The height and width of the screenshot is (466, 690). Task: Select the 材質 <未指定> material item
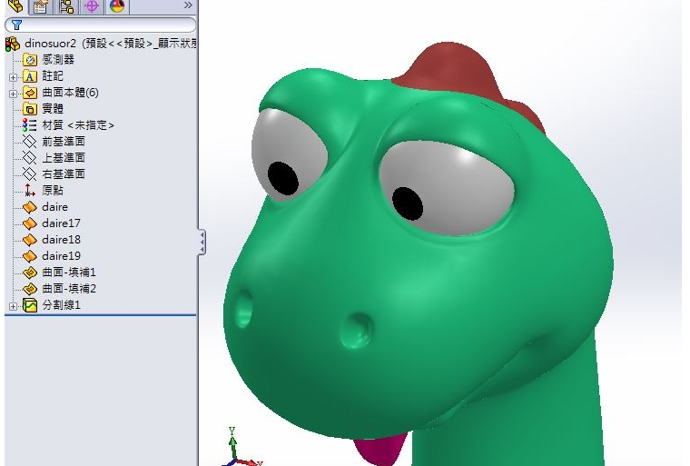click(x=78, y=125)
